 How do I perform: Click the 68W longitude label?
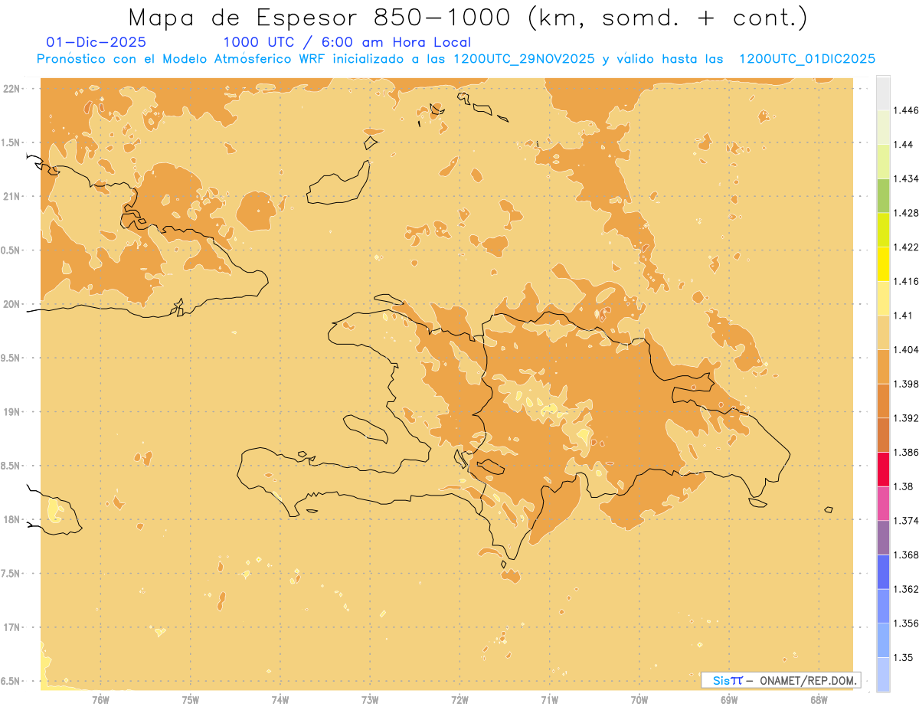coord(819,699)
